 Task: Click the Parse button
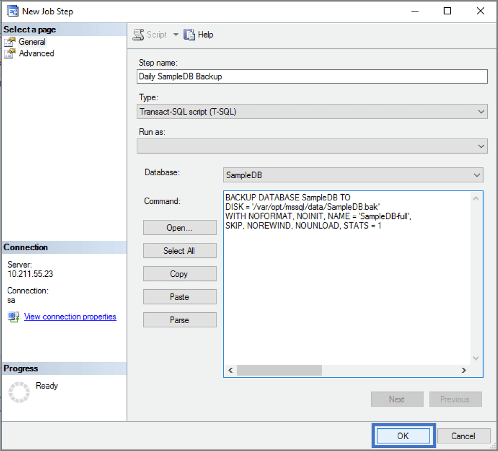pyautogui.click(x=179, y=320)
